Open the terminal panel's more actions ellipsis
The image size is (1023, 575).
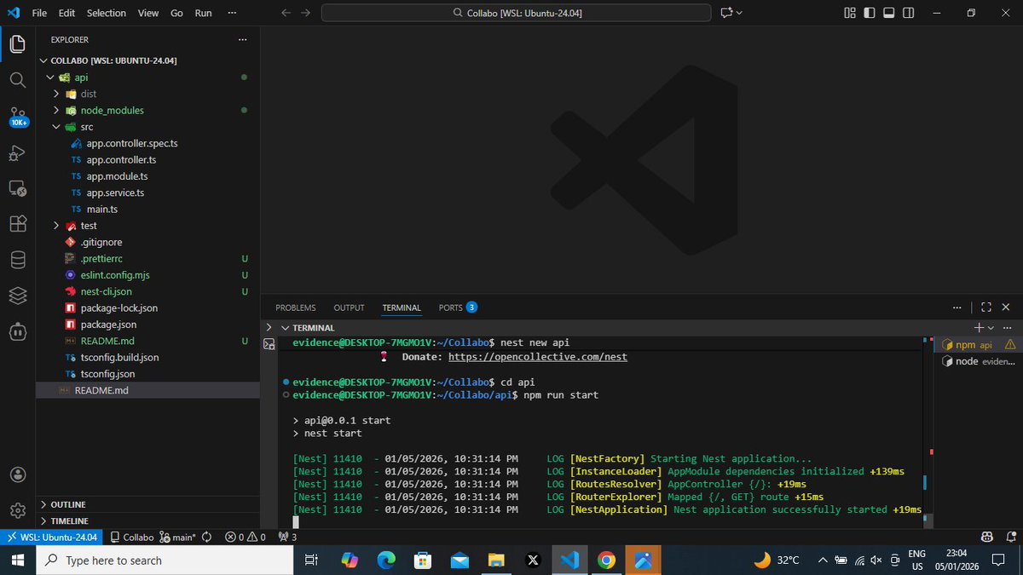coord(956,308)
